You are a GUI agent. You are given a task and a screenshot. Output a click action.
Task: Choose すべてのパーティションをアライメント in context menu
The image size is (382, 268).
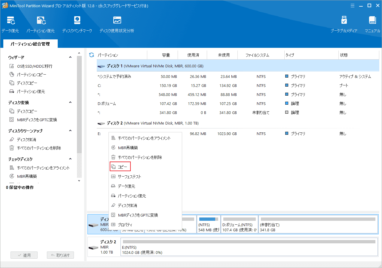coord(145,138)
